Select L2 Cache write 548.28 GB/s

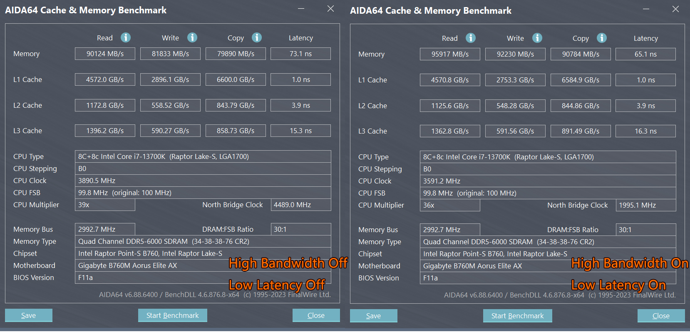pyautogui.click(x=515, y=106)
